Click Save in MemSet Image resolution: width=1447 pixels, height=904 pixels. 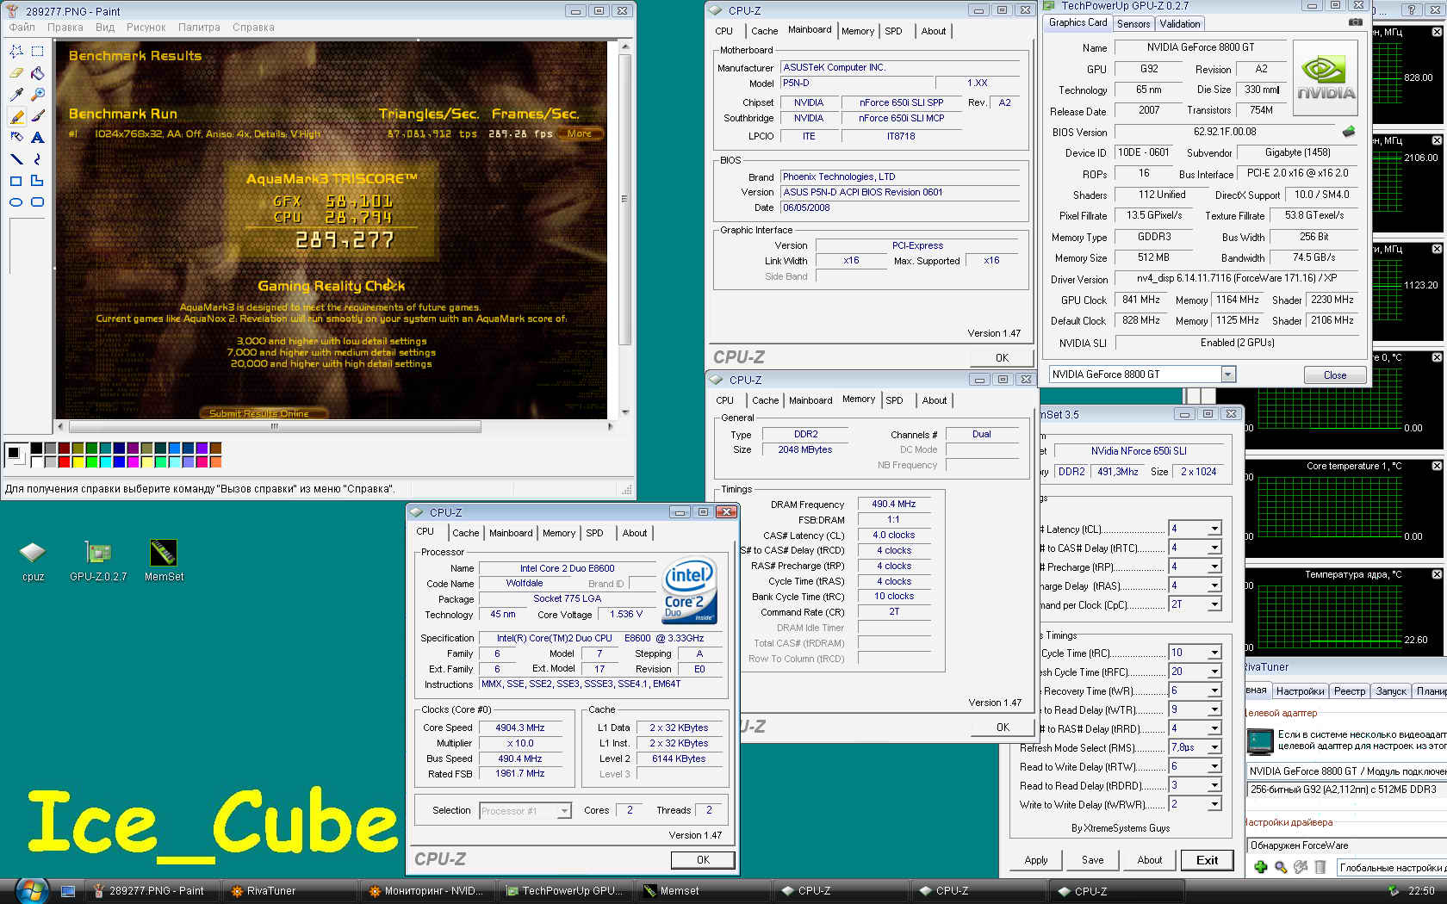[x=1093, y=860]
